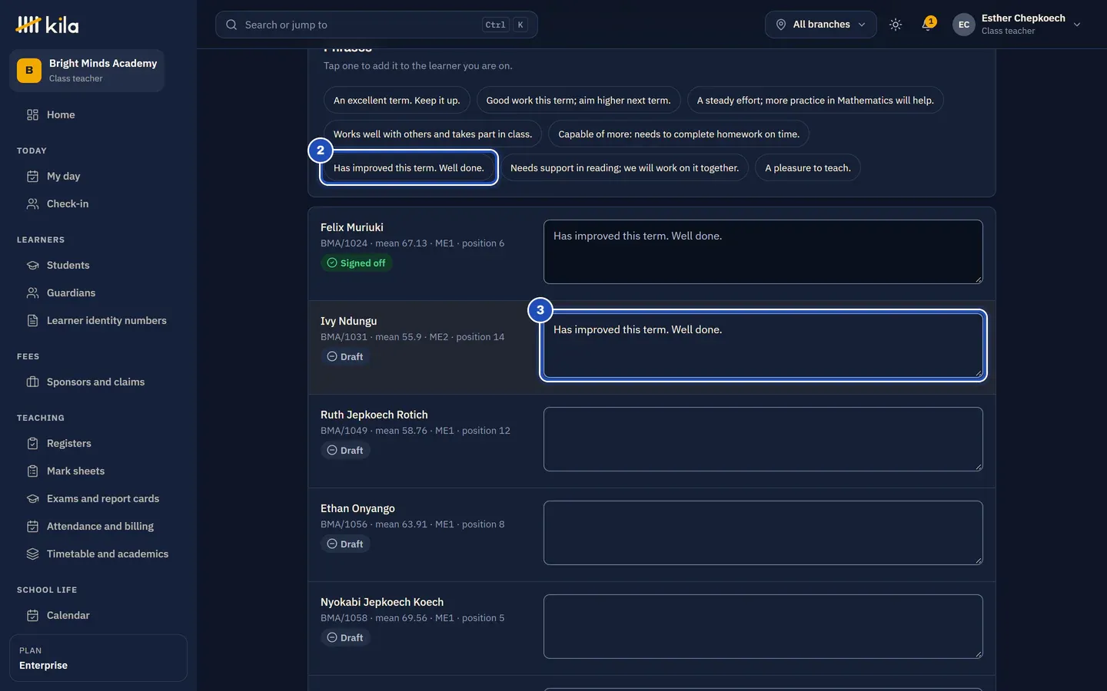Image resolution: width=1107 pixels, height=691 pixels.
Task: Insert 'Has improved this term. Well done.' phrase
Action: coord(409,168)
